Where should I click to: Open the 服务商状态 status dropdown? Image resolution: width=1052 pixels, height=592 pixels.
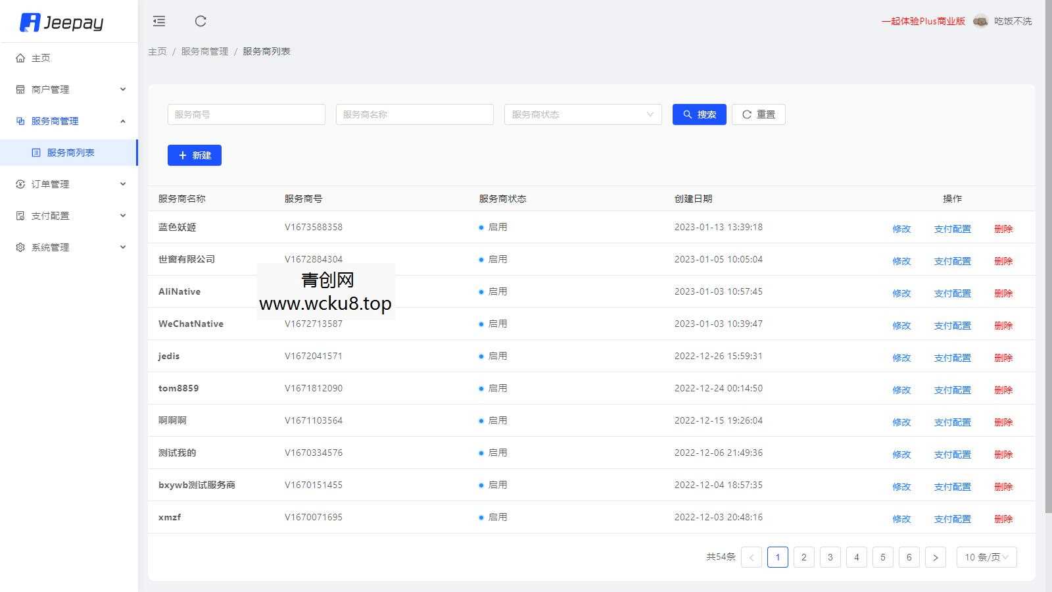[582, 114]
